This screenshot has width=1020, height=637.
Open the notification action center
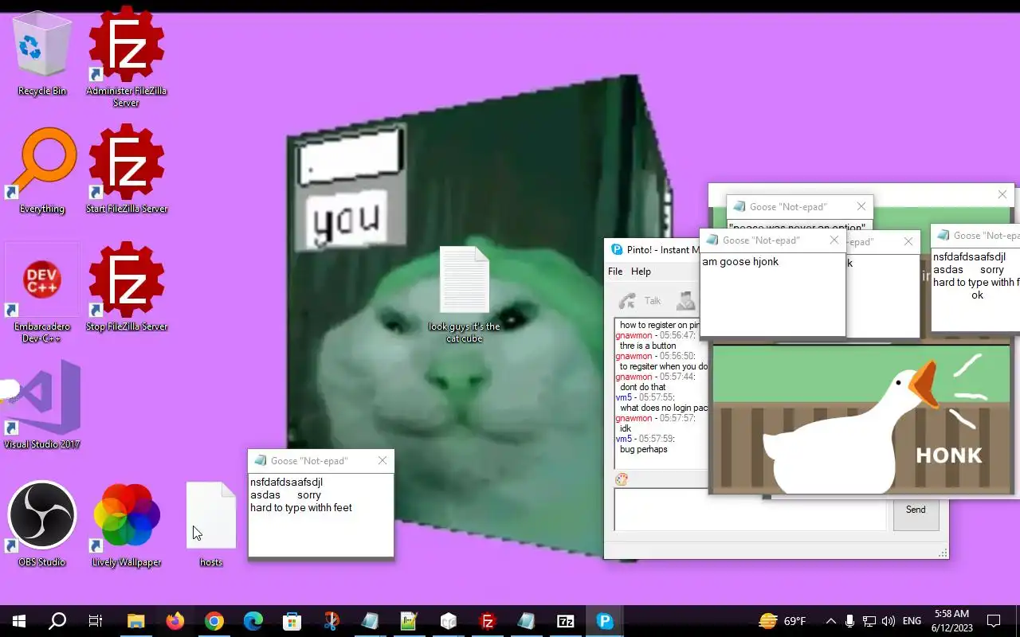(x=994, y=621)
